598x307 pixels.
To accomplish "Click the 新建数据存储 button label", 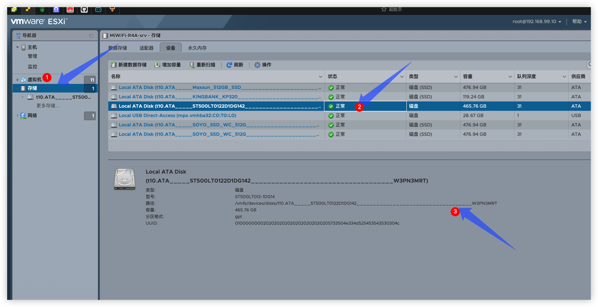I will click(132, 65).
